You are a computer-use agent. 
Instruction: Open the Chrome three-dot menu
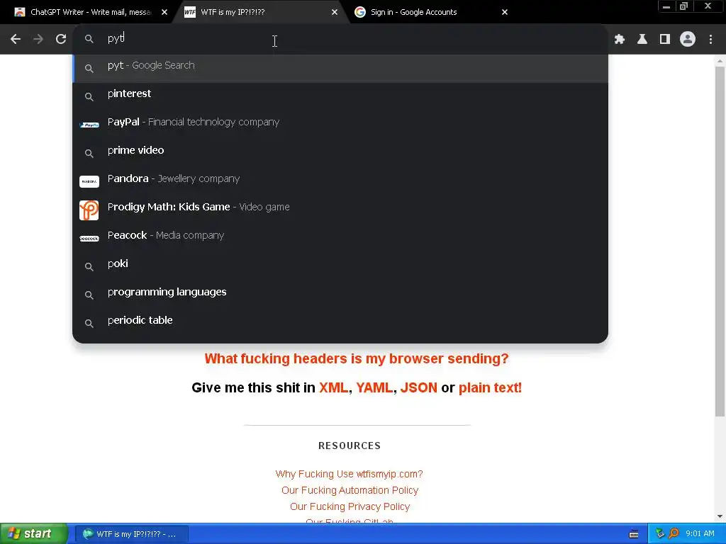point(710,40)
